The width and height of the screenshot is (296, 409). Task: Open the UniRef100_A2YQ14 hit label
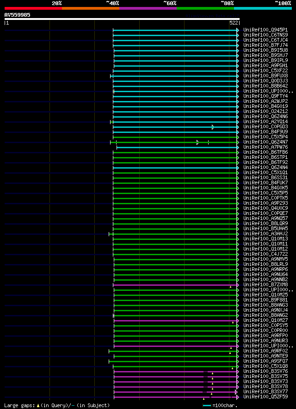click(x=265, y=122)
